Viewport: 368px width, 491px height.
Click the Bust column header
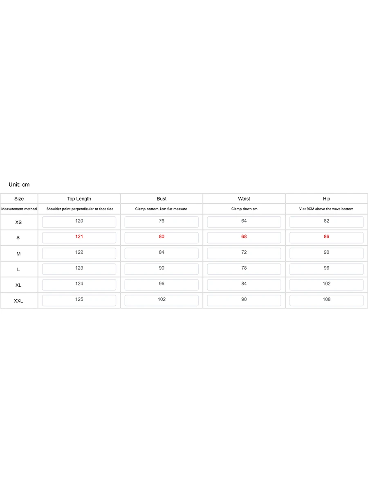pyautogui.click(x=162, y=199)
